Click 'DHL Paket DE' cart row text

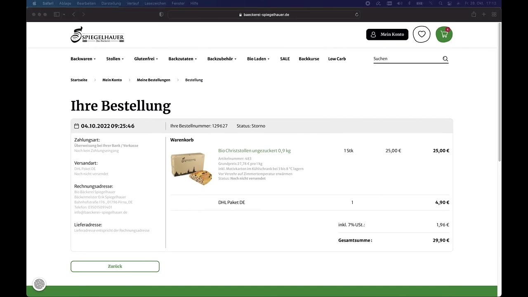pos(231,203)
